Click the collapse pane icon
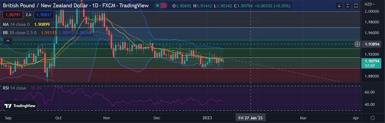The height and width of the screenshot is (123, 385). pyautogui.click(x=347, y=6)
